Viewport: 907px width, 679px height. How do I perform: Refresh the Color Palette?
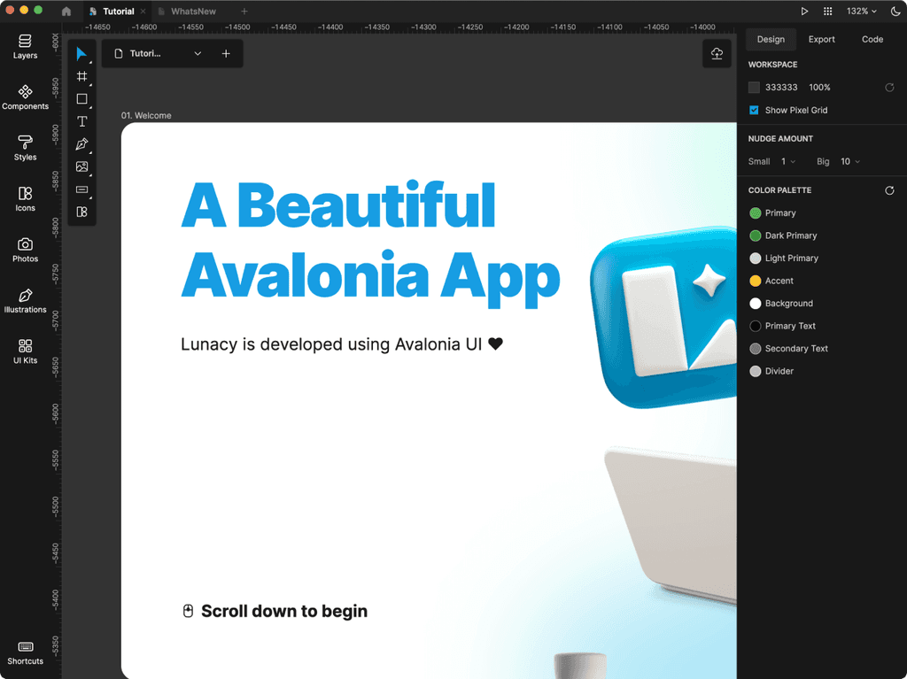pyautogui.click(x=891, y=189)
